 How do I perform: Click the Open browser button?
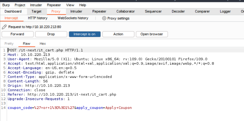152,34
